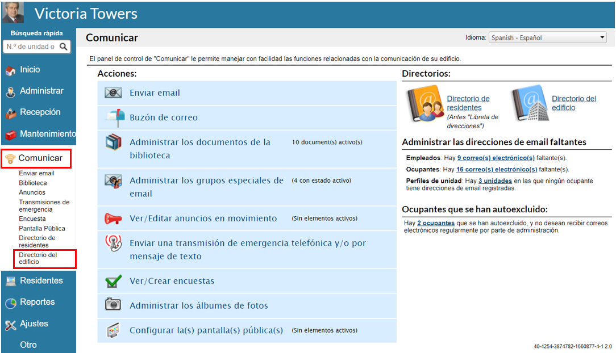616x353 pixels.
Task: Open Transmisiones de emergencia submenu item
Action: click(x=44, y=205)
